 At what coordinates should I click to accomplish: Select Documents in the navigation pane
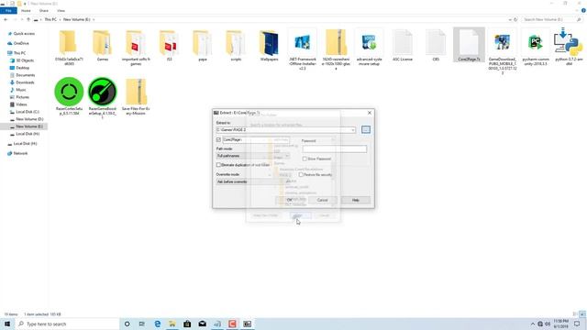(25, 75)
